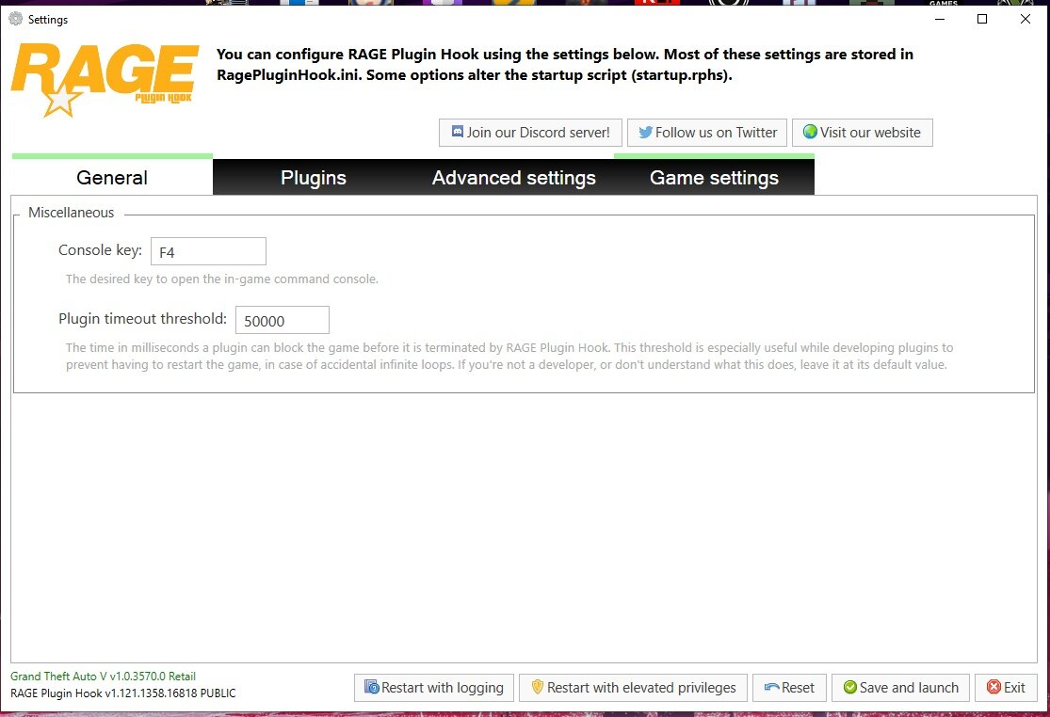The width and height of the screenshot is (1050, 717).
Task: Switch to the Plugins tab
Action: [x=314, y=177]
